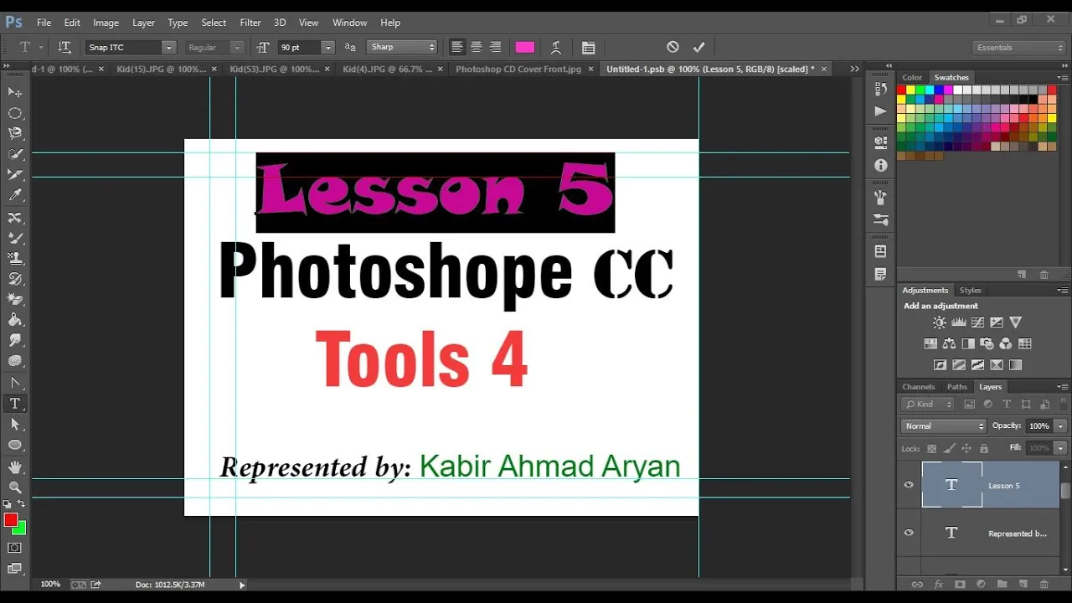Open the Sharp anti-aliasing dropdown
This screenshot has height=603, width=1072.
pos(403,48)
